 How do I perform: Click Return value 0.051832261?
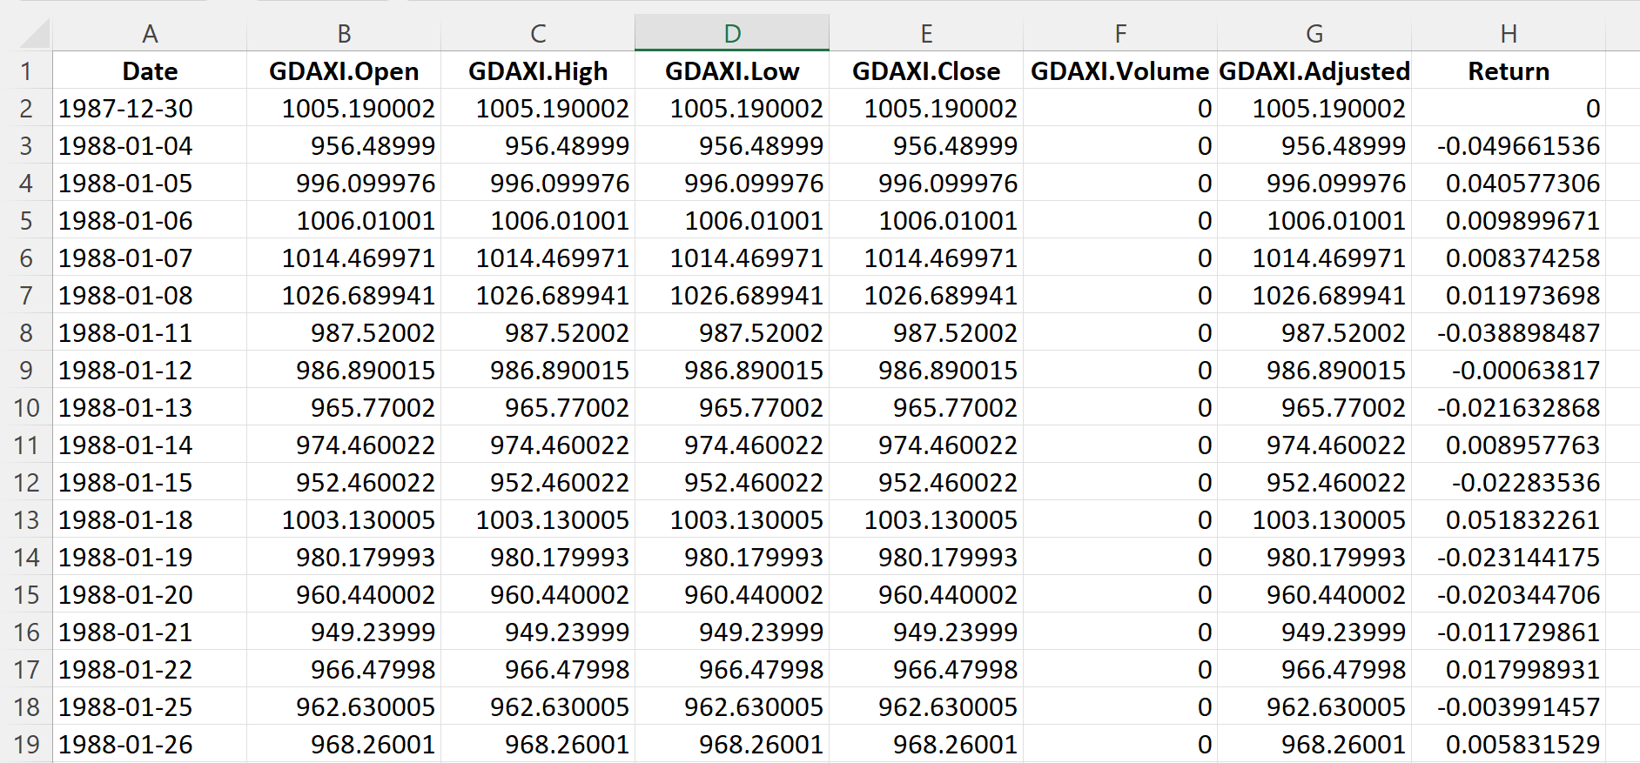pos(1509,519)
